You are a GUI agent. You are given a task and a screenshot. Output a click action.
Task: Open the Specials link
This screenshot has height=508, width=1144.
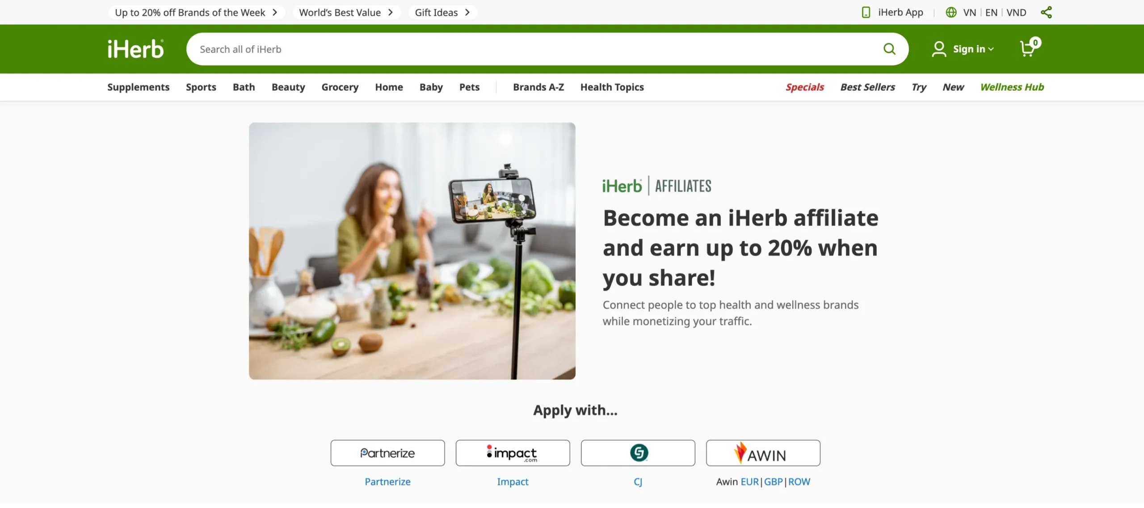click(x=804, y=87)
